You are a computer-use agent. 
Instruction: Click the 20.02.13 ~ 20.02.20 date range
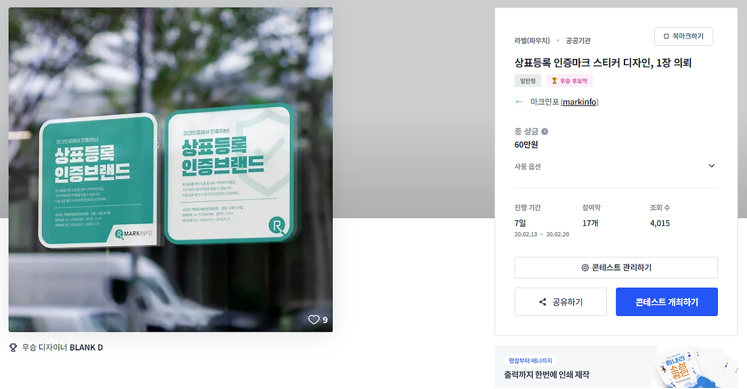point(542,234)
